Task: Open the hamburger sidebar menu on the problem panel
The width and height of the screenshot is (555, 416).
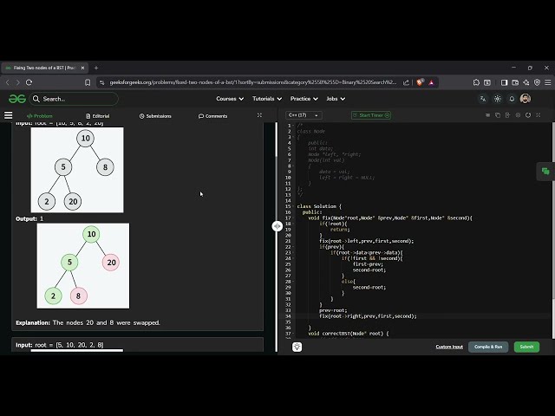Action: (8, 115)
